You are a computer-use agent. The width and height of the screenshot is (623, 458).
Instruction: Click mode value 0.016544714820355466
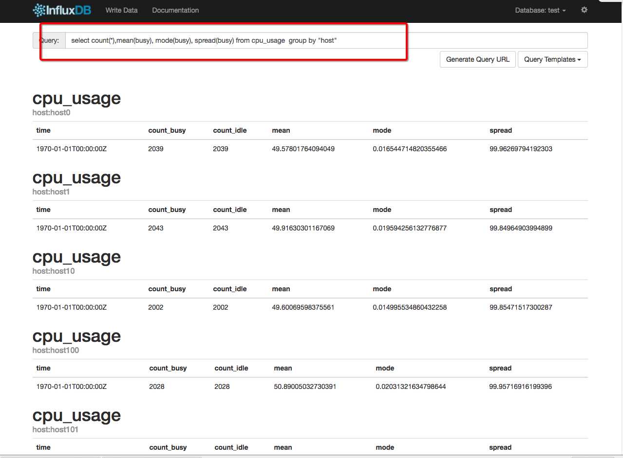[x=410, y=149]
